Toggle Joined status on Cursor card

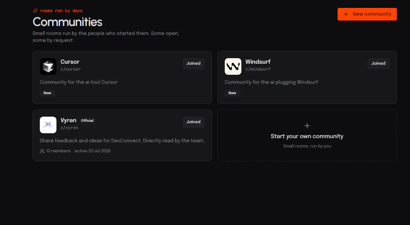pyautogui.click(x=194, y=63)
